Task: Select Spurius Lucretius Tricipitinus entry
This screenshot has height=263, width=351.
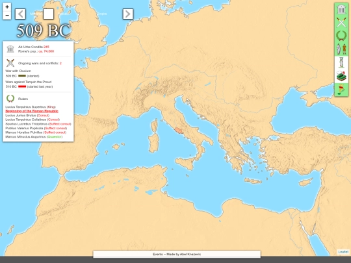Action: click(x=38, y=124)
